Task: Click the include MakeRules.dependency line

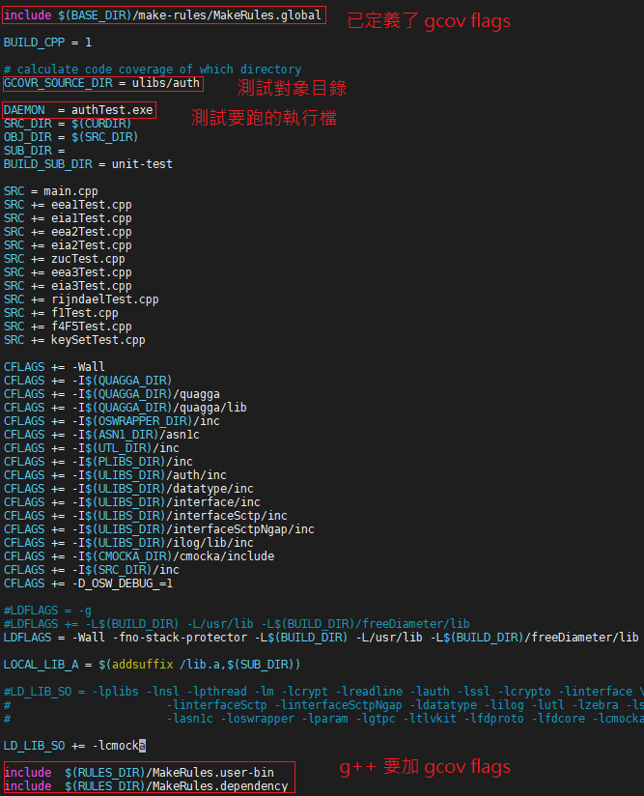Action: tap(146, 785)
